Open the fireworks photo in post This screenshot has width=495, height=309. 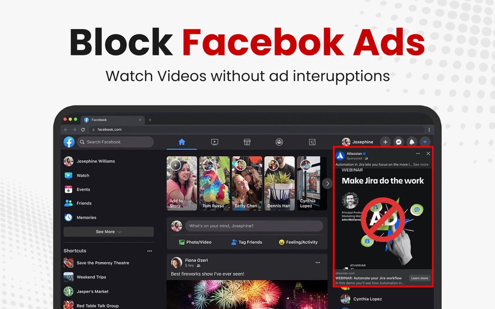pos(247,294)
